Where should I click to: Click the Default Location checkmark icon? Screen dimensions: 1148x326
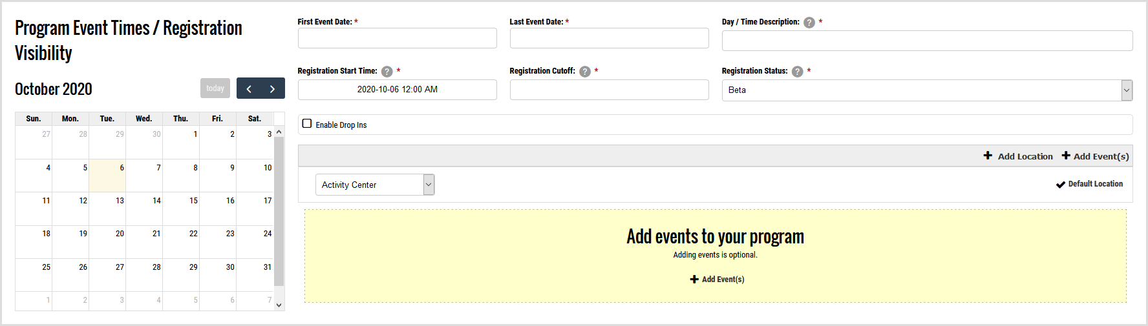pyautogui.click(x=1061, y=185)
